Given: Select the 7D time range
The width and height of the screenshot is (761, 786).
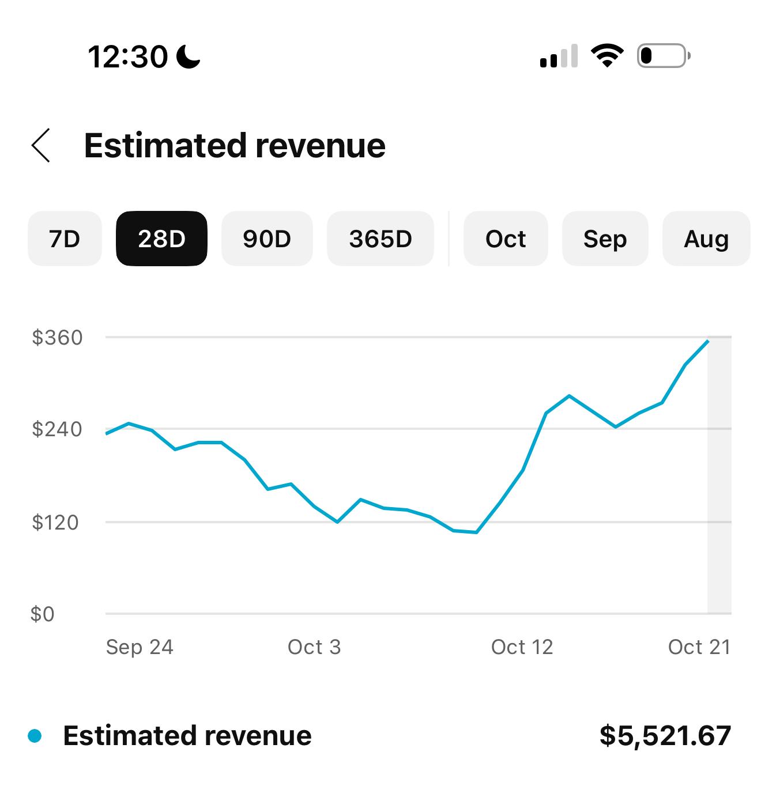Looking at the screenshot, I should (65, 239).
